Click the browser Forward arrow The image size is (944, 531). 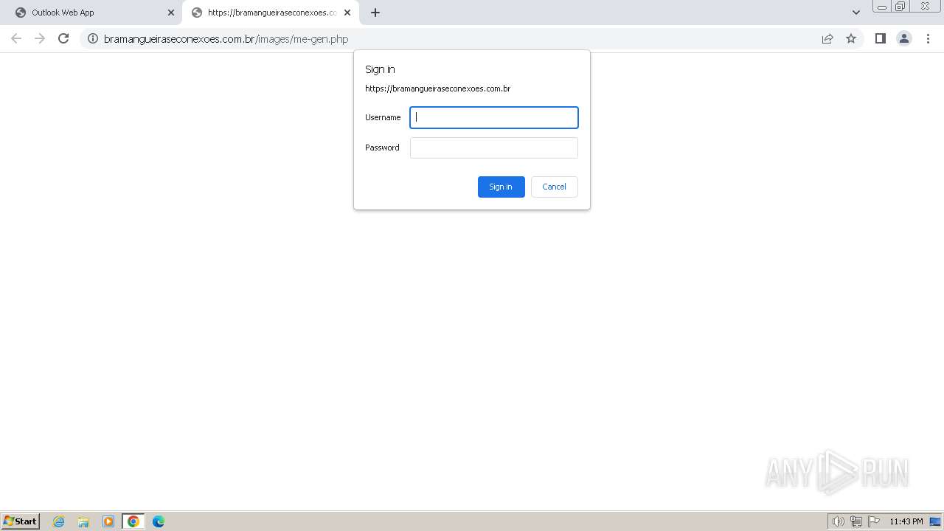pos(40,38)
